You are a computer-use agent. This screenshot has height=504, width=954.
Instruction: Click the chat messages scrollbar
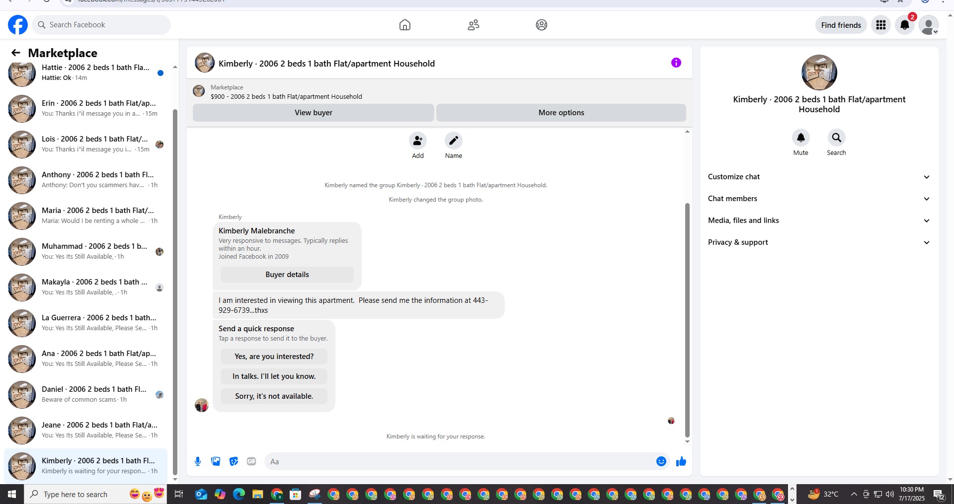687,320
